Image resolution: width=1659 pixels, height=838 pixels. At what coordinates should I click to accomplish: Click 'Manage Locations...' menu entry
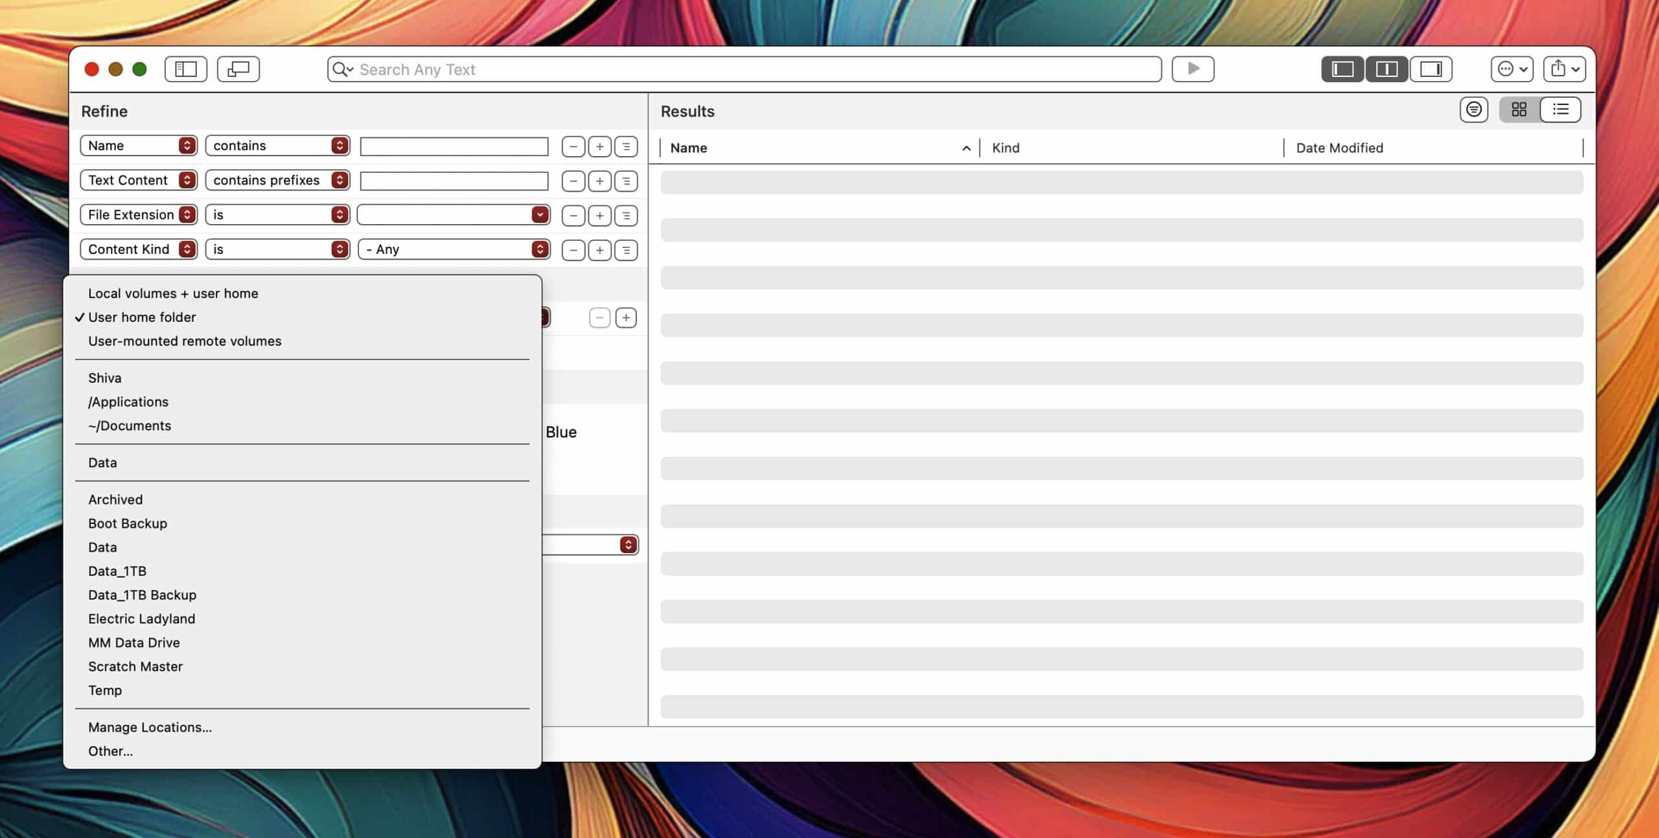[x=150, y=727]
